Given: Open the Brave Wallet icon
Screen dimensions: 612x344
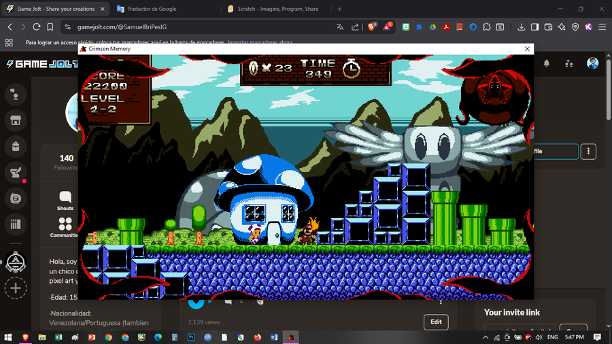Looking at the screenshot, I should point(548,27).
